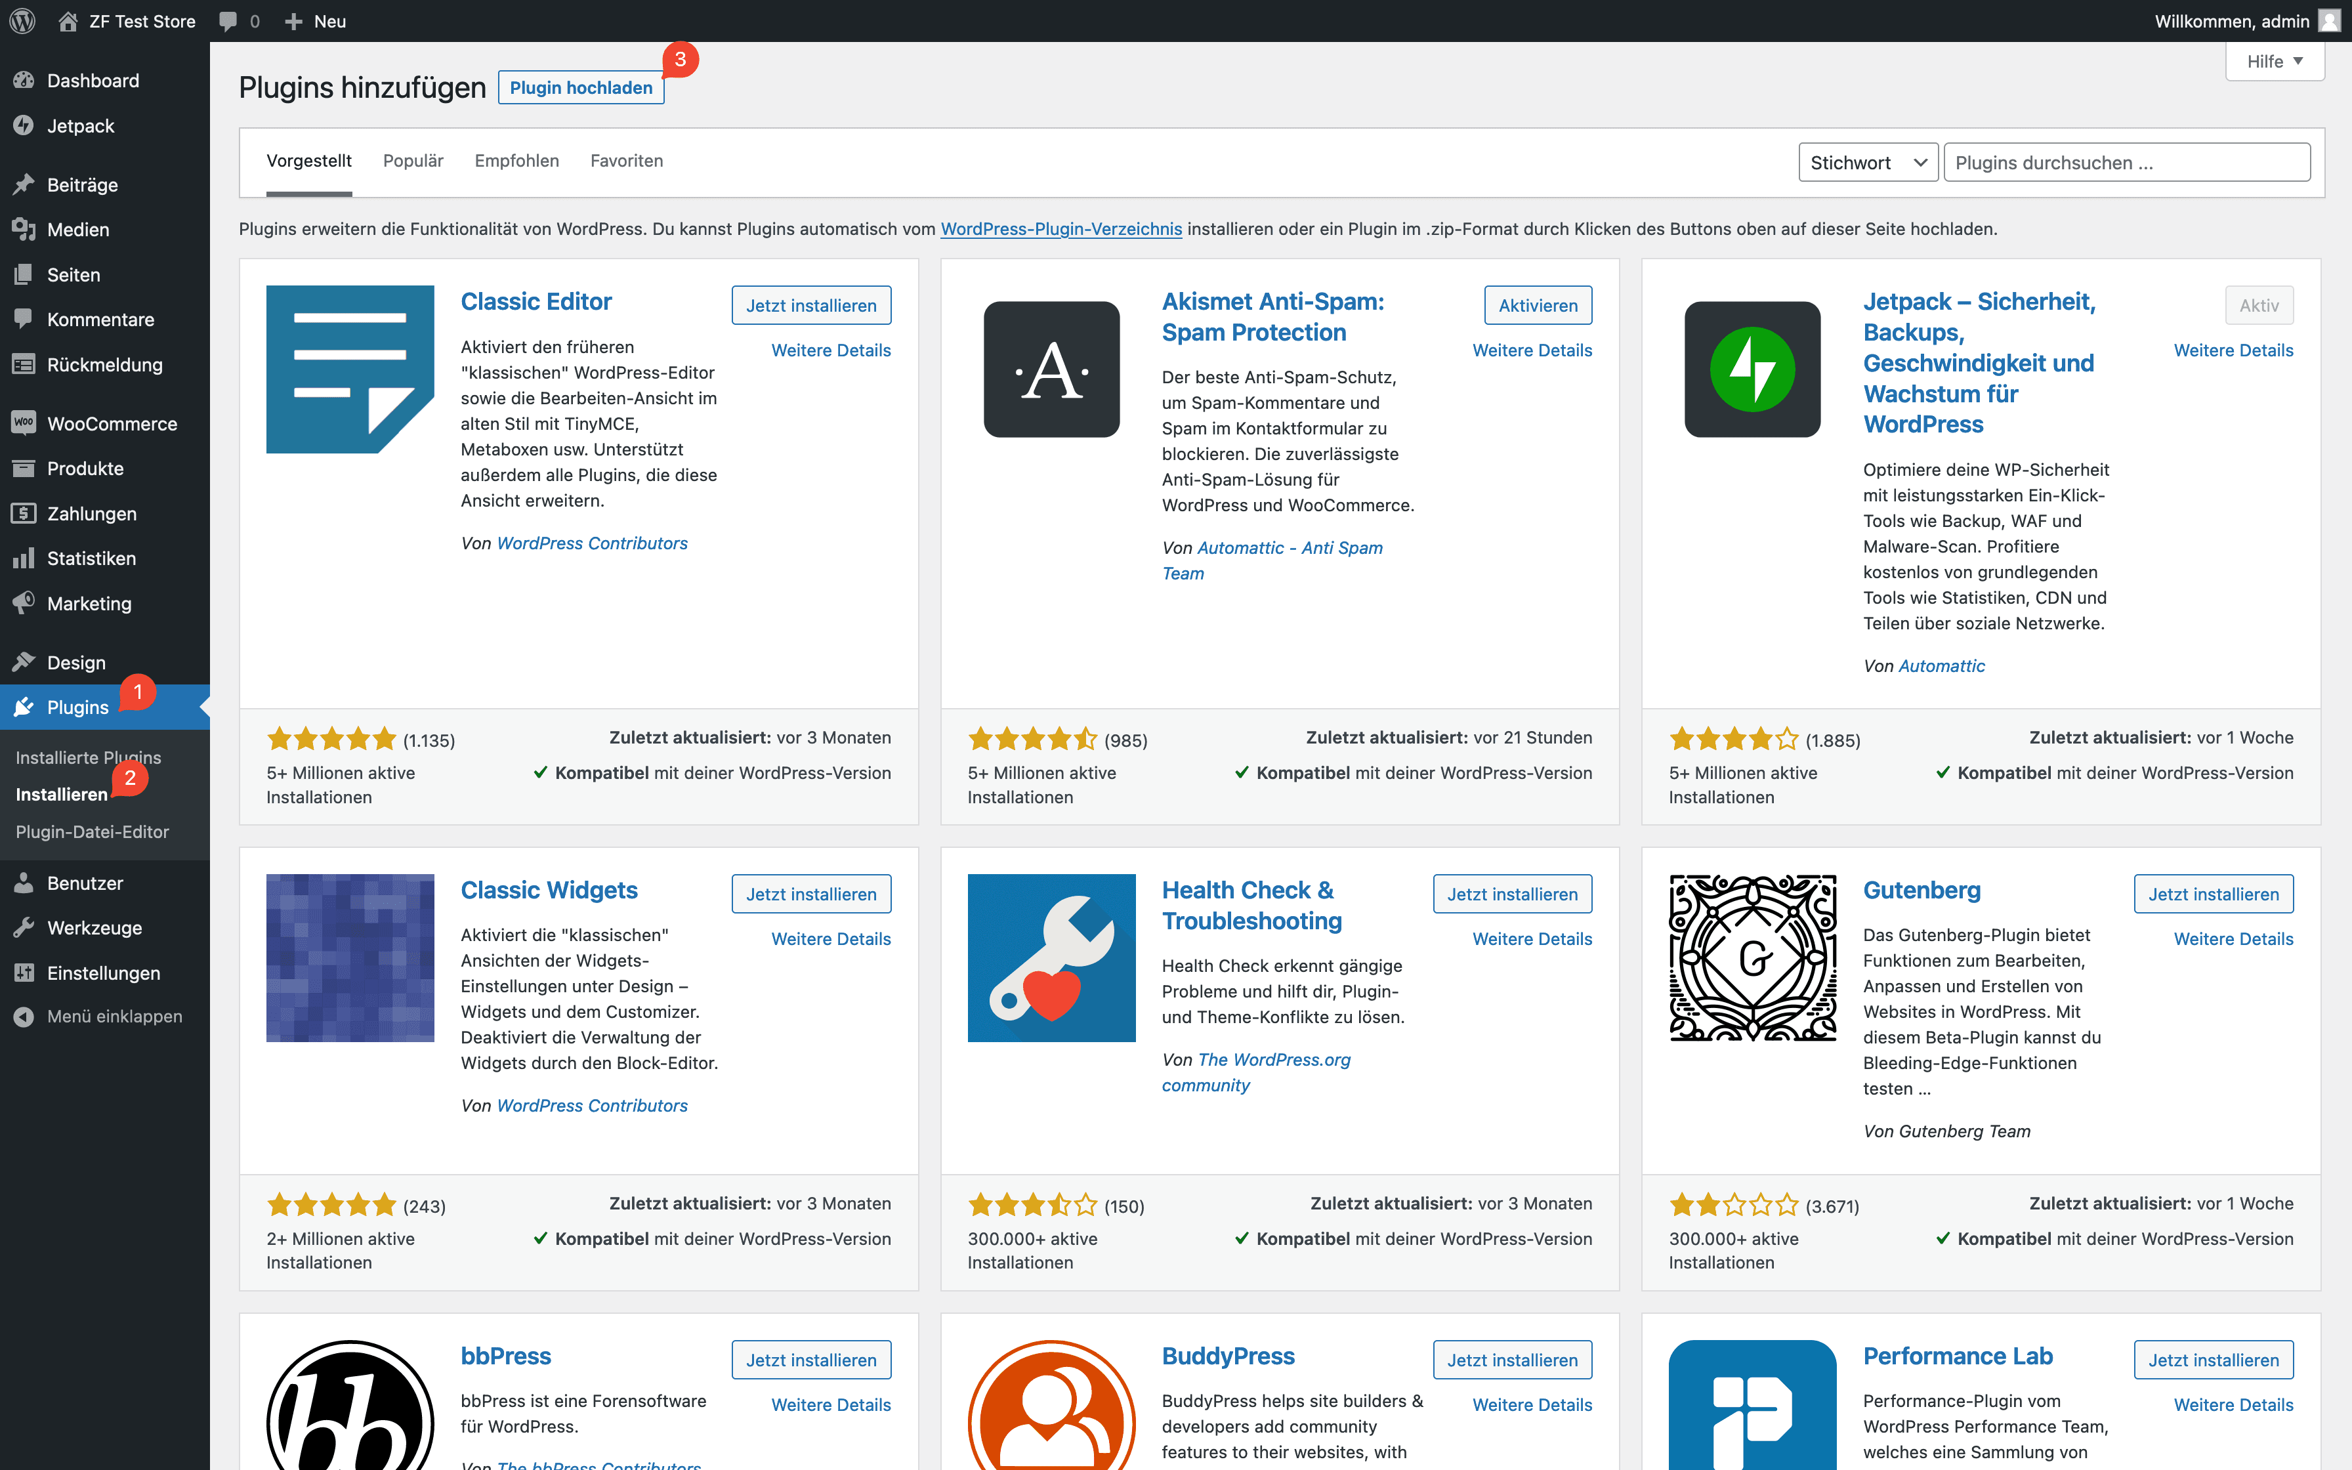The width and height of the screenshot is (2352, 1470).
Task: Open the Classic Widgets plugin title link
Action: point(549,890)
